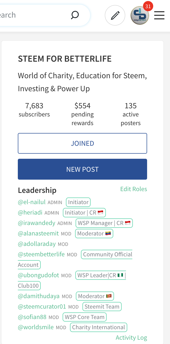Open @heriadi profile link
The width and height of the screenshot is (170, 344).
point(30,213)
